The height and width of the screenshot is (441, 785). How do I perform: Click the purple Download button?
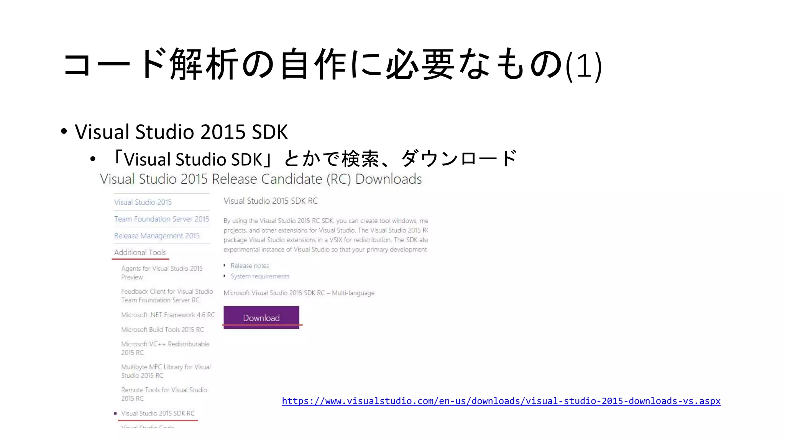[x=261, y=317]
